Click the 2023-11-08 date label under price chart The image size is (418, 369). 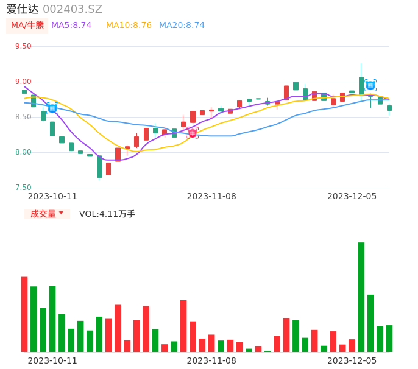tap(211, 196)
